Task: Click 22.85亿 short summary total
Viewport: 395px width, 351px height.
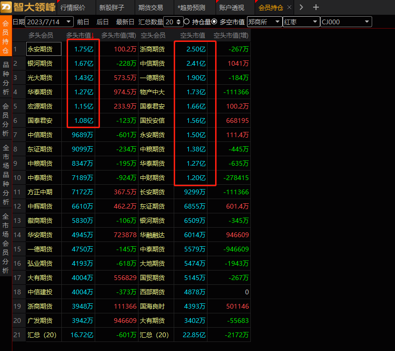Action: pos(191,335)
